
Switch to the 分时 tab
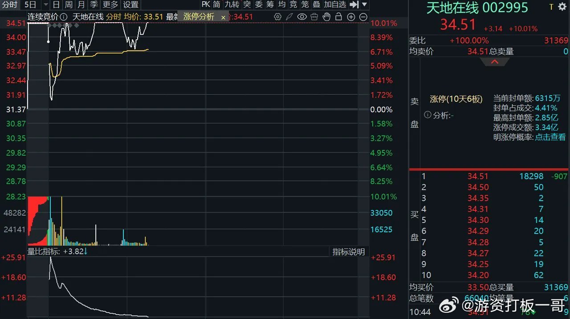(x=8, y=4)
